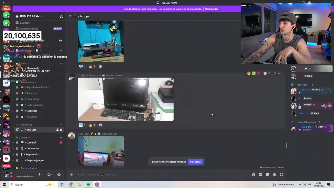Screen dimensions: 334x188
Task: Send a gift from the message bar
Action: click(x=253, y=175)
